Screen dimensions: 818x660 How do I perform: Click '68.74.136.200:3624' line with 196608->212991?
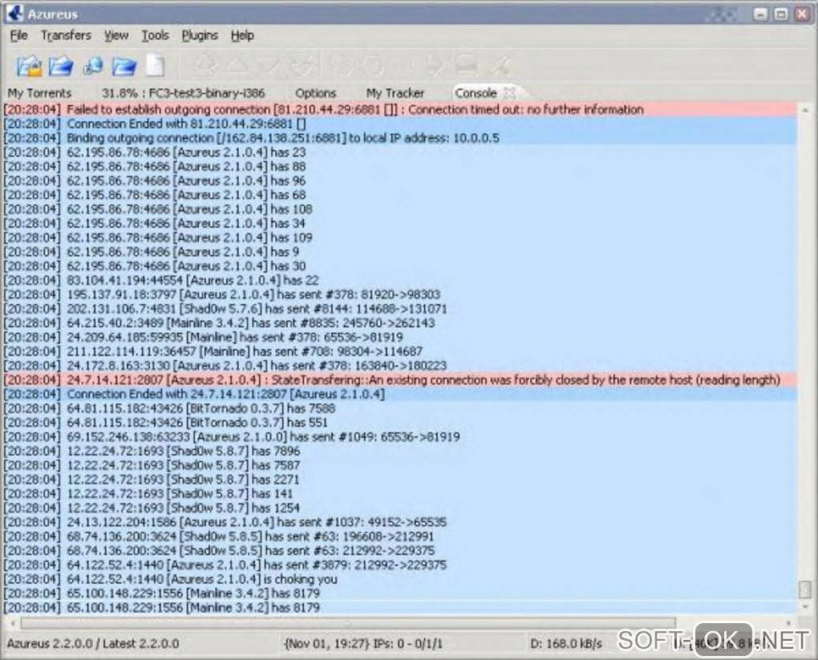pyautogui.click(x=400, y=536)
